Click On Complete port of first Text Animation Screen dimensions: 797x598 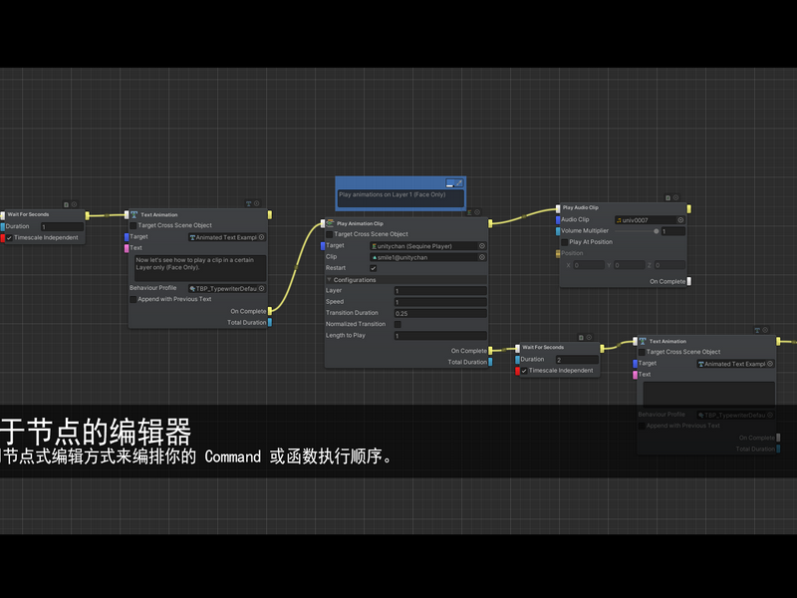click(270, 311)
